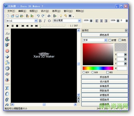Click the rainbow hue bar
The image size is (134, 116).
coord(98,68)
